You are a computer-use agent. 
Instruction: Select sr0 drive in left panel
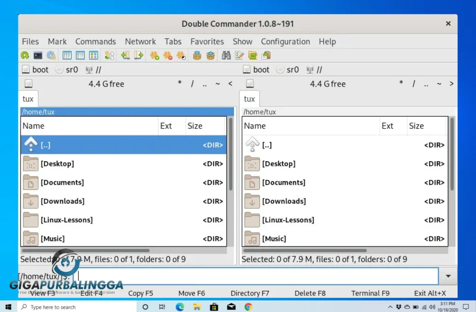[x=67, y=70]
